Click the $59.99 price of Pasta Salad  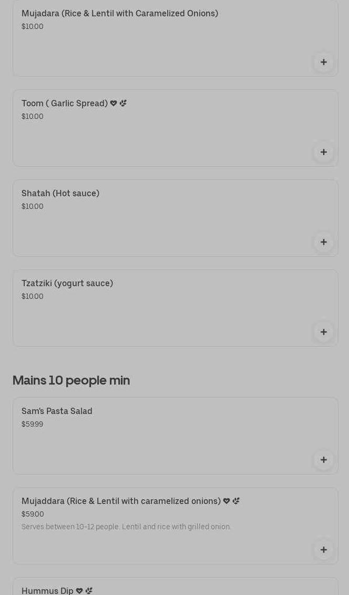pyautogui.click(x=33, y=425)
